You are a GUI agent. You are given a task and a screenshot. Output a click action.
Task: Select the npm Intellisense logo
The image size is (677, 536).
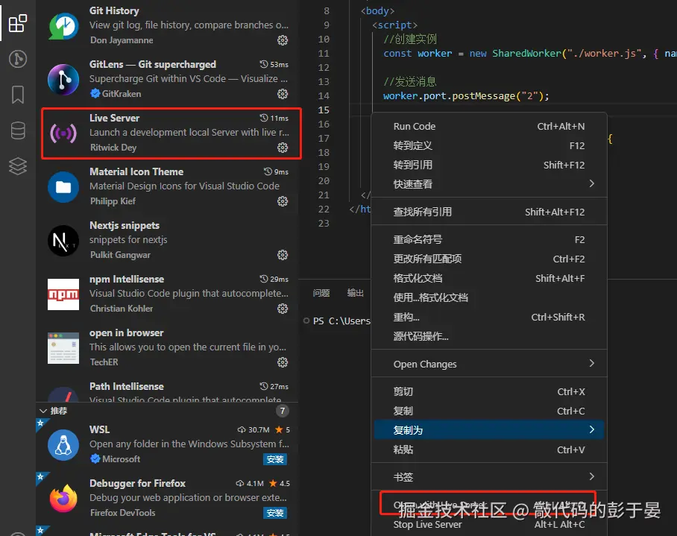click(x=63, y=294)
